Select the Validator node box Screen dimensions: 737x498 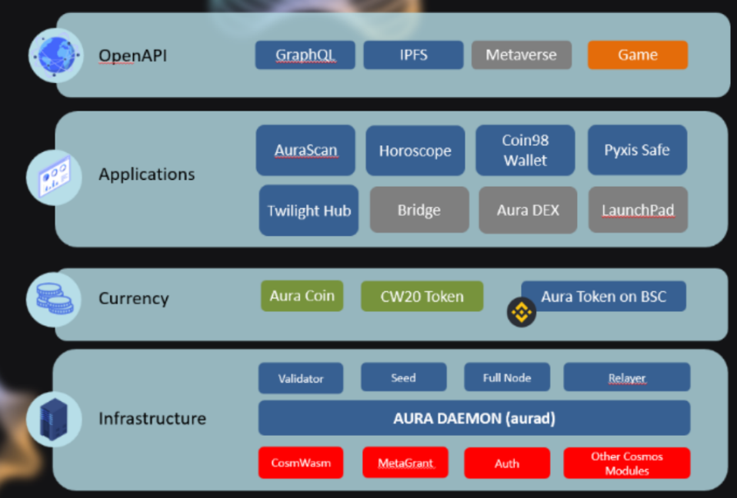click(301, 378)
